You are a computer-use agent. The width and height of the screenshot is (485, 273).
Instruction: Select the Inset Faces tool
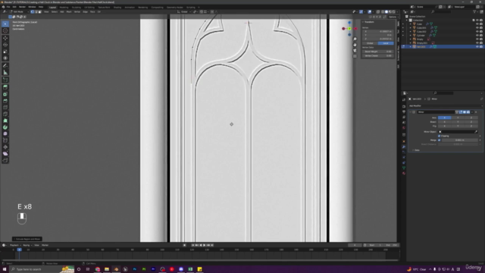[5, 94]
